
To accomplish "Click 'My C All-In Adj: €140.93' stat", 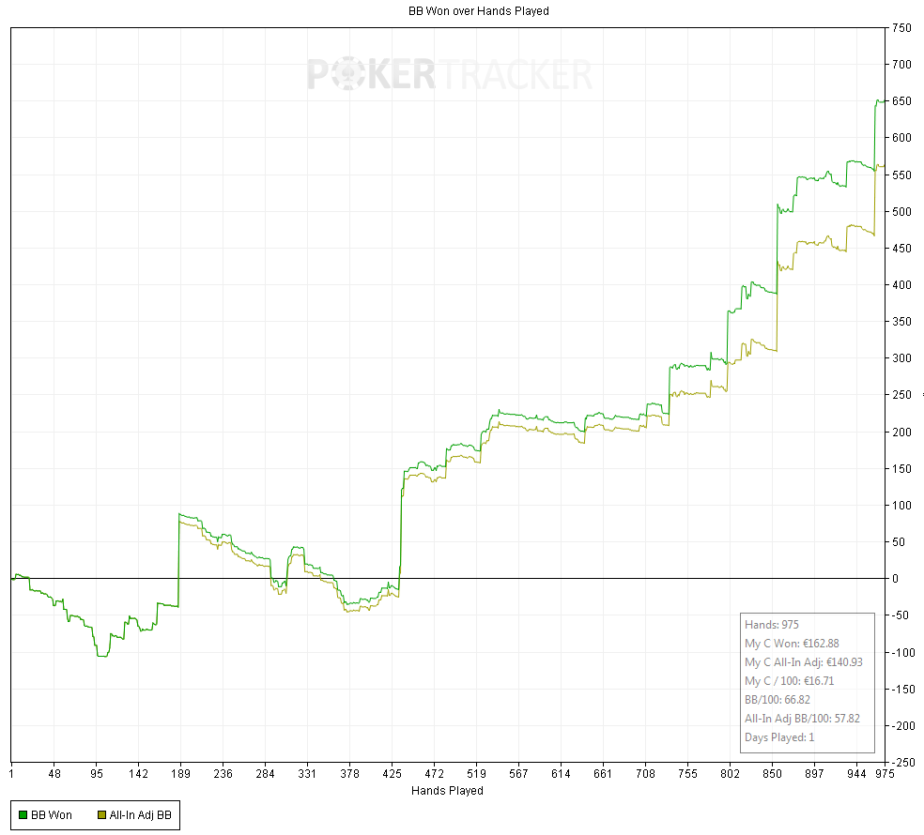I will [803, 662].
